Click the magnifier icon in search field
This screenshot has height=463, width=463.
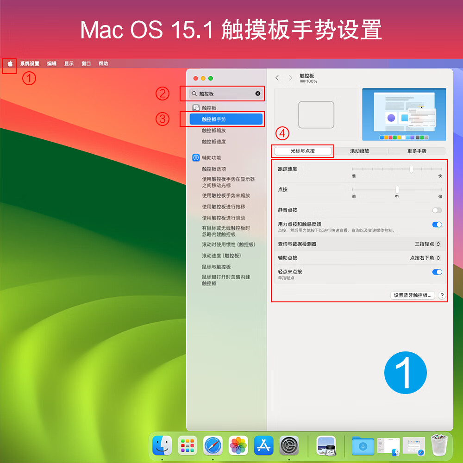194,94
